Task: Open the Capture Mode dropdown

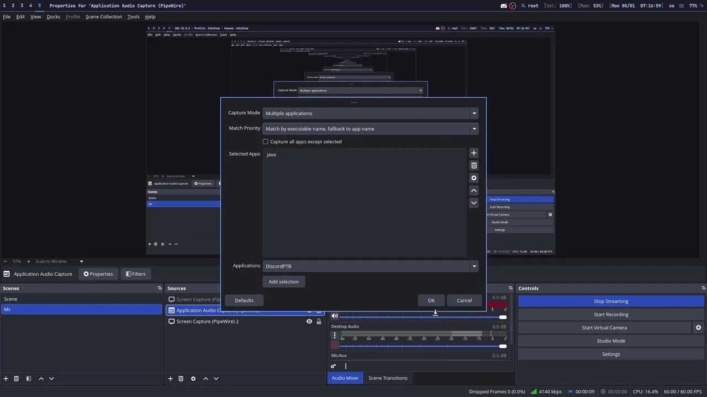Action: coord(370,113)
